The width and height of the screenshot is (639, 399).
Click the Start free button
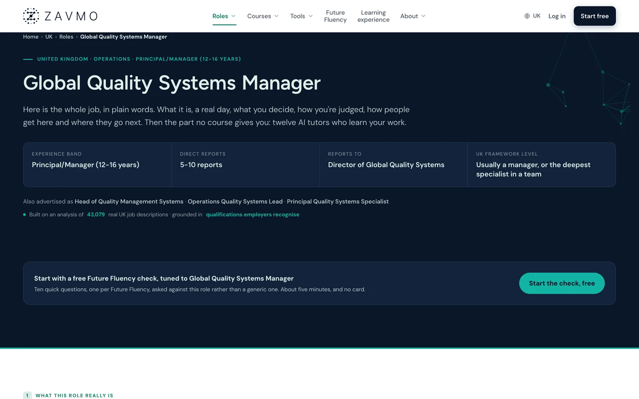point(595,16)
